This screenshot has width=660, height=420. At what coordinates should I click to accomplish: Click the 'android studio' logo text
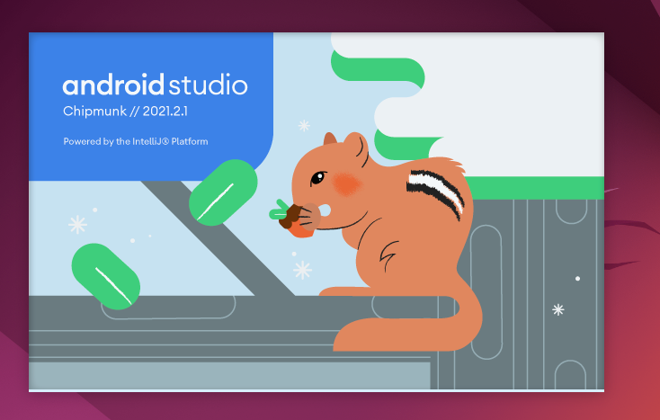tap(155, 85)
